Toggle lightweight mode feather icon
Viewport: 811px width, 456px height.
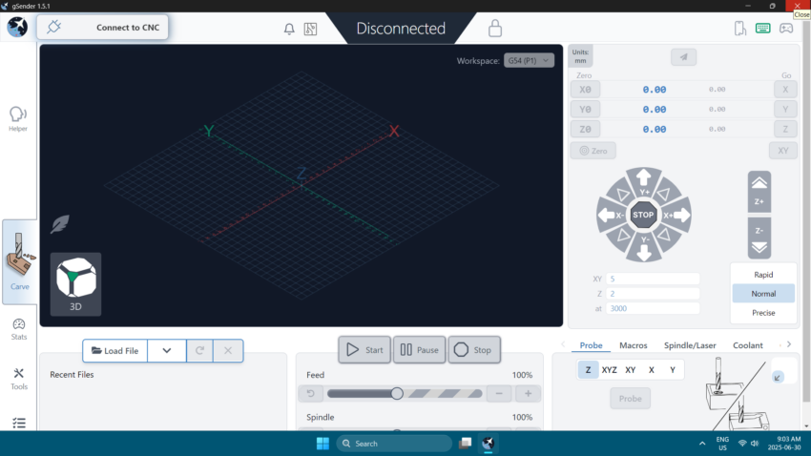coord(60,224)
